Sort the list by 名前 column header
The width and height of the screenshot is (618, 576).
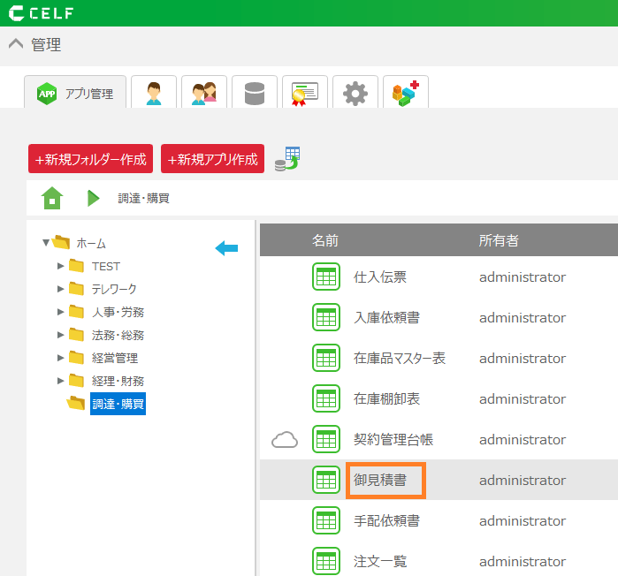[325, 240]
